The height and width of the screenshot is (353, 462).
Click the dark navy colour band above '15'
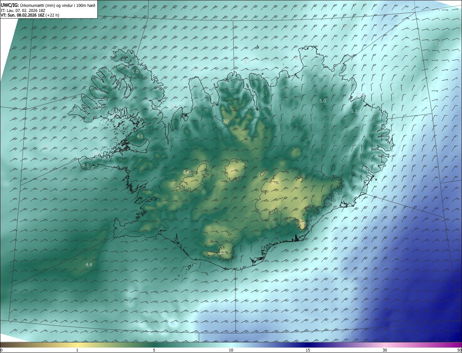(308, 345)
